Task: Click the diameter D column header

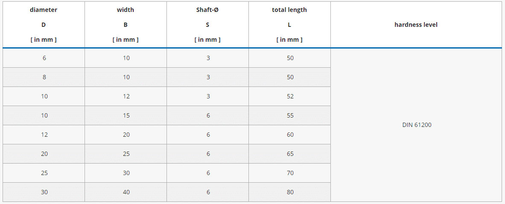Action: point(44,25)
